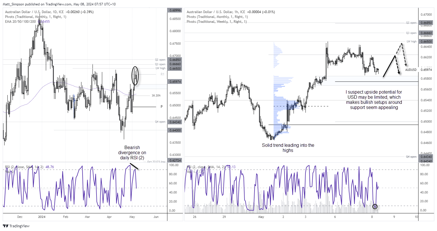
Task: Select the 1h chart title 'Australian Dollar / U.S. Dollar, 1h, ICE'
Action: click(216, 12)
